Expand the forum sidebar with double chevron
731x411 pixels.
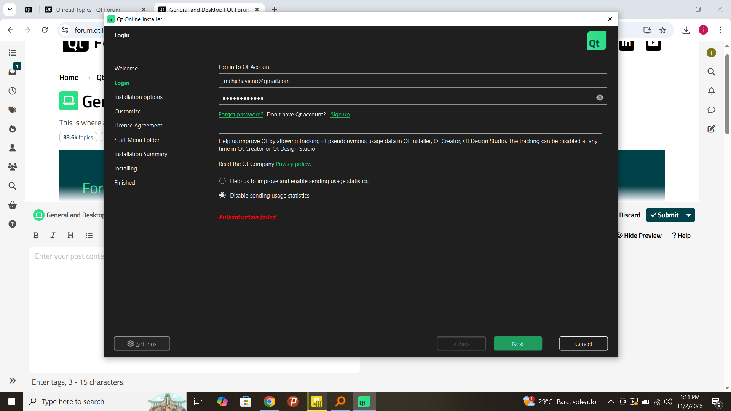(x=12, y=381)
